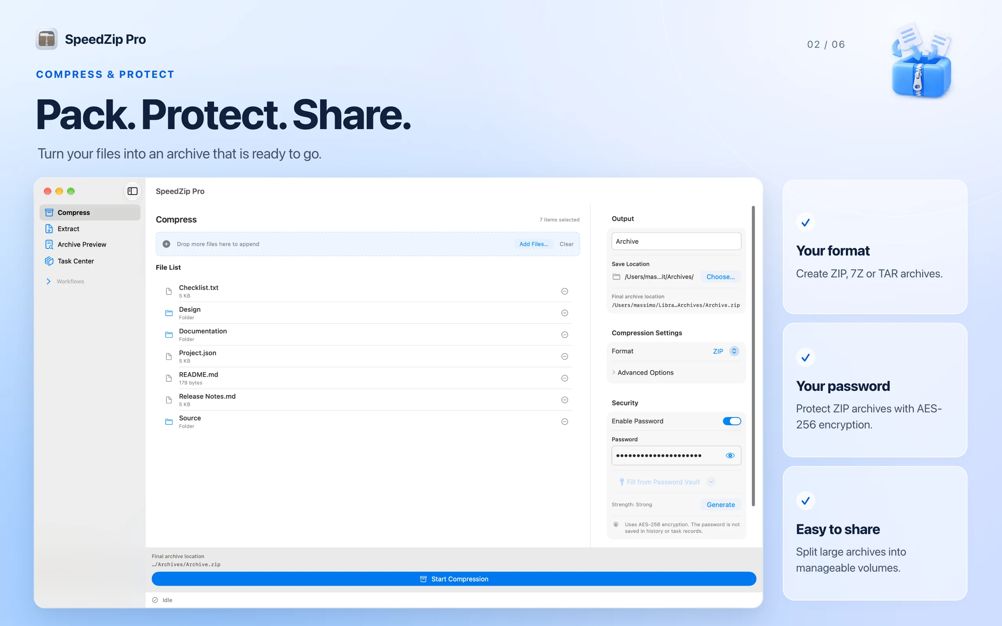Remove the Source folder from list

[x=564, y=421]
